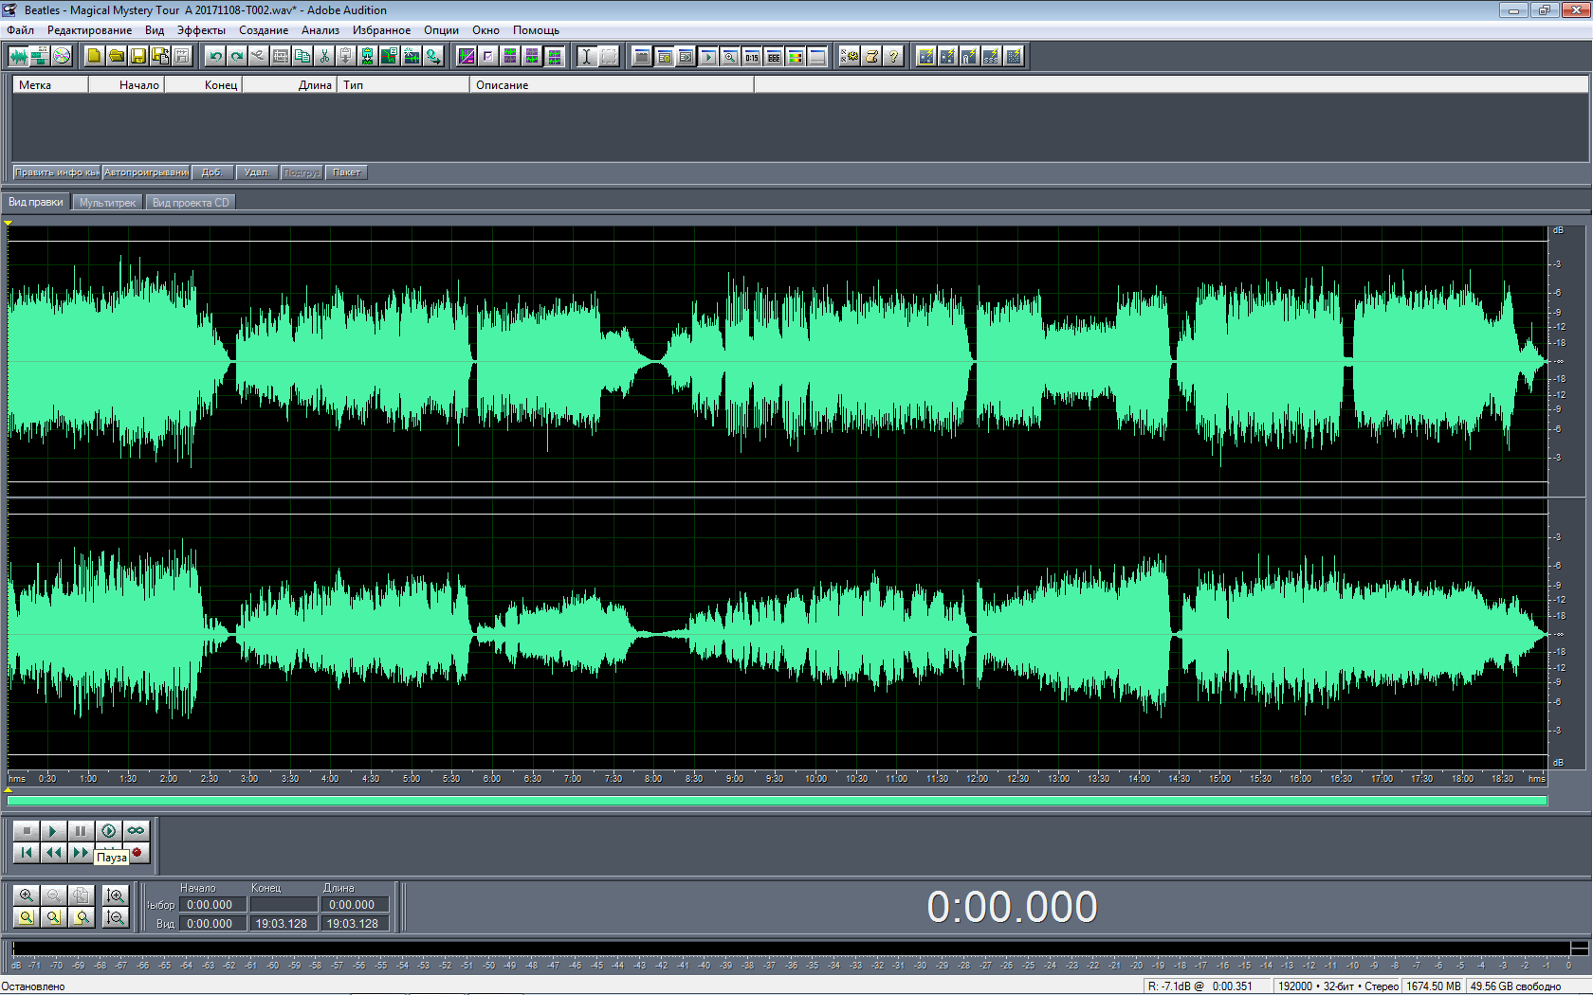
Task: Click the Автопроигрывание button
Action: (146, 172)
